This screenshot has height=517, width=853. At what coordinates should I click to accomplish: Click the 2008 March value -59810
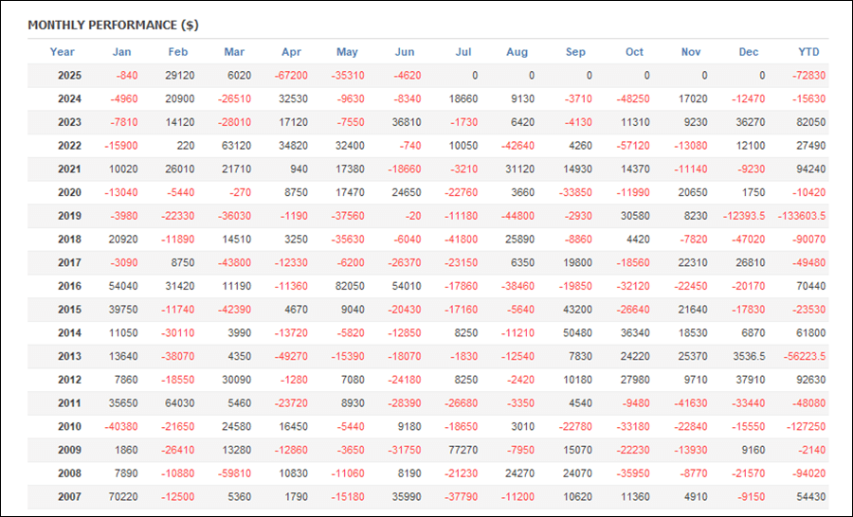click(234, 472)
